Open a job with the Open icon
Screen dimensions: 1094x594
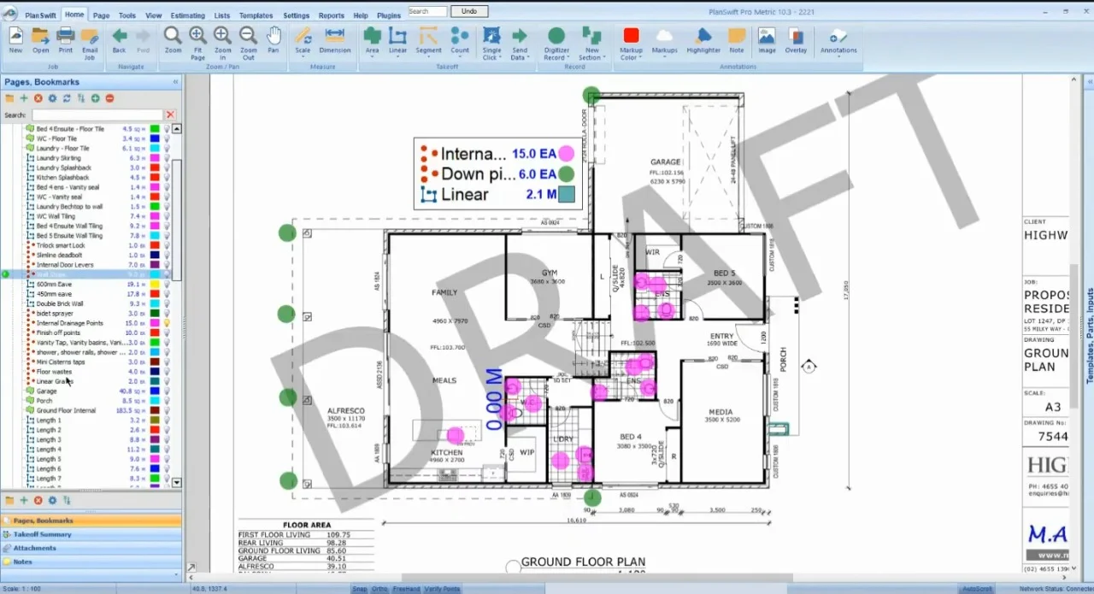[x=40, y=40]
